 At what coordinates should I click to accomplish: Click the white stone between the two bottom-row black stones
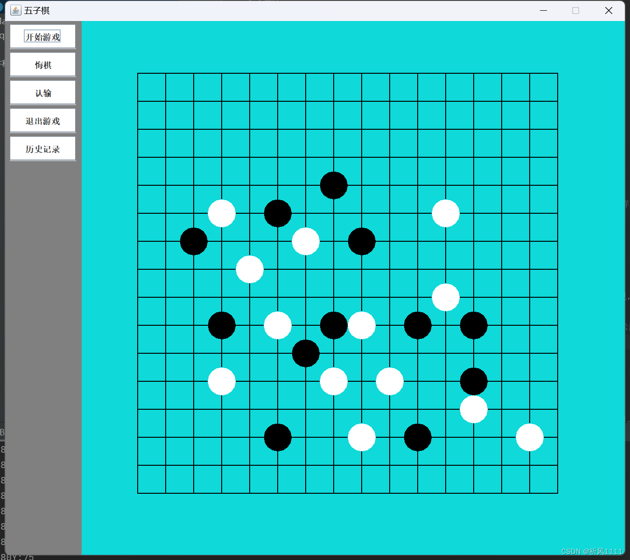click(x=362, y=437)
